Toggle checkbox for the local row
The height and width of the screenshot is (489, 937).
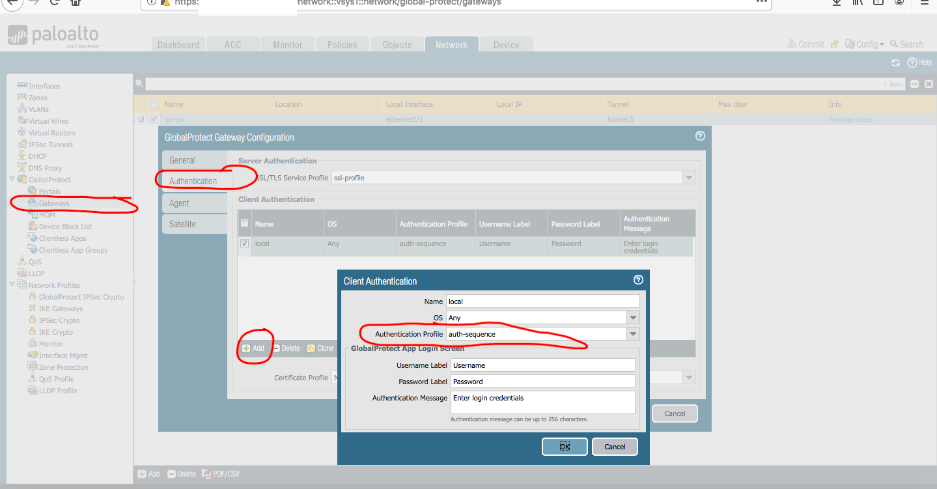click(245, 244)
